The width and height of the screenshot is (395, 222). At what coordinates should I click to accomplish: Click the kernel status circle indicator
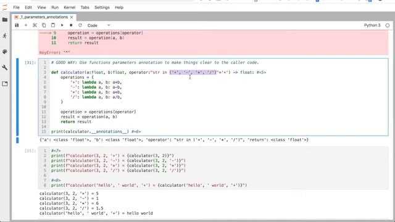click(388, 25)
